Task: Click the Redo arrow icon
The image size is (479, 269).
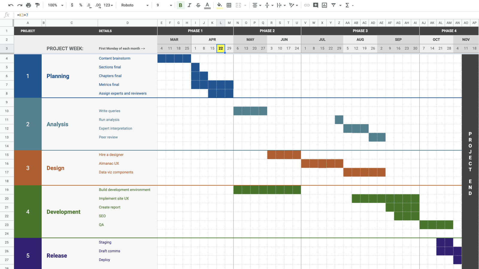Action: click(20, 5)
